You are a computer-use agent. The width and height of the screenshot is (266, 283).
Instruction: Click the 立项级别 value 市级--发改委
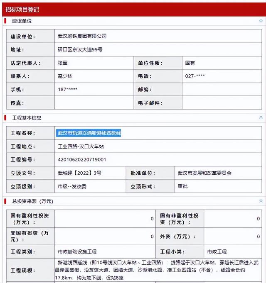(72, 186)
